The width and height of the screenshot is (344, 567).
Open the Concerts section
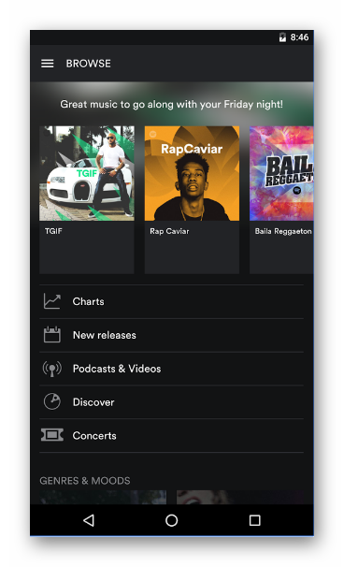tap(172, 435)
